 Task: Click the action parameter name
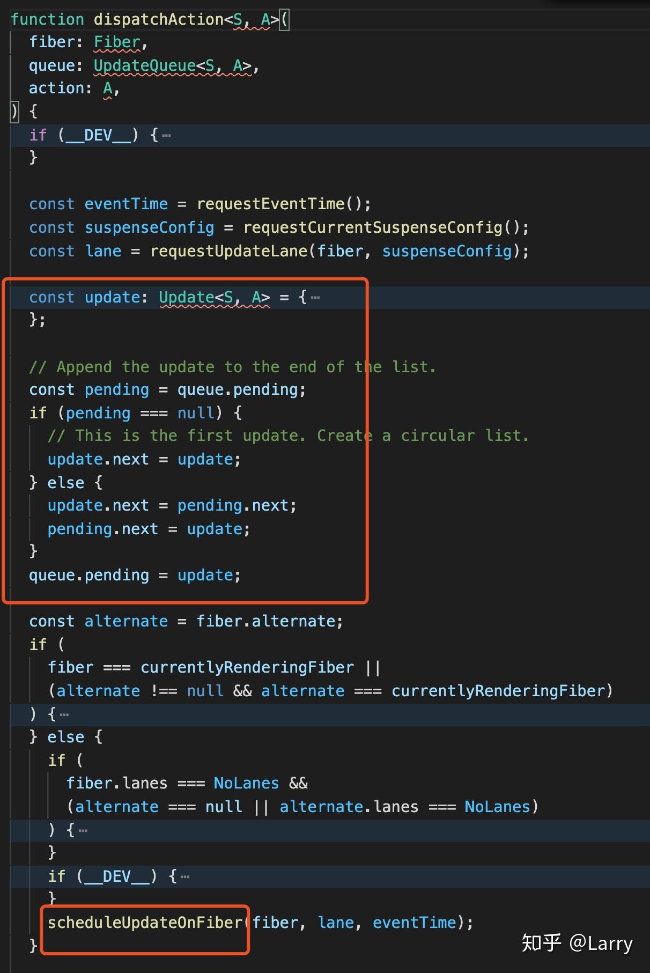coord(56,89)
